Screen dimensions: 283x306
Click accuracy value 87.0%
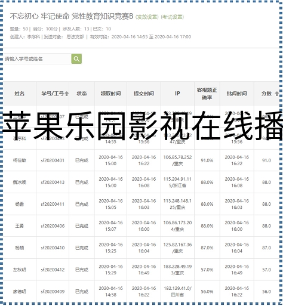coord(207,248)
